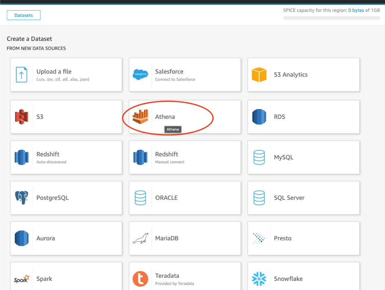
Task: Select the PostgreSQL elephant icon
Action: [x=22, y=198]
